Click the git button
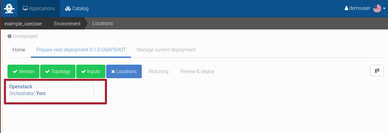Screen dimensions: 388x133 377,70
